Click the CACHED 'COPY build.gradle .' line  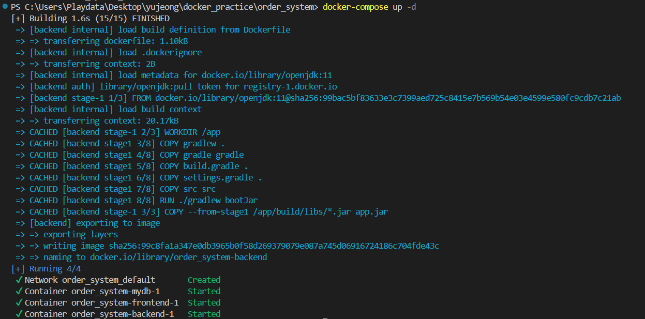pos(132,166)
